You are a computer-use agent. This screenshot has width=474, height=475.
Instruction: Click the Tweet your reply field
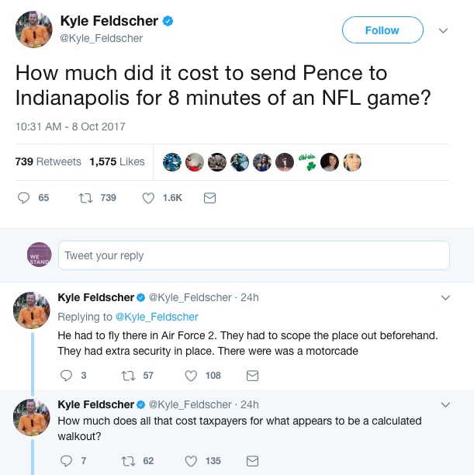pos(254,255)
